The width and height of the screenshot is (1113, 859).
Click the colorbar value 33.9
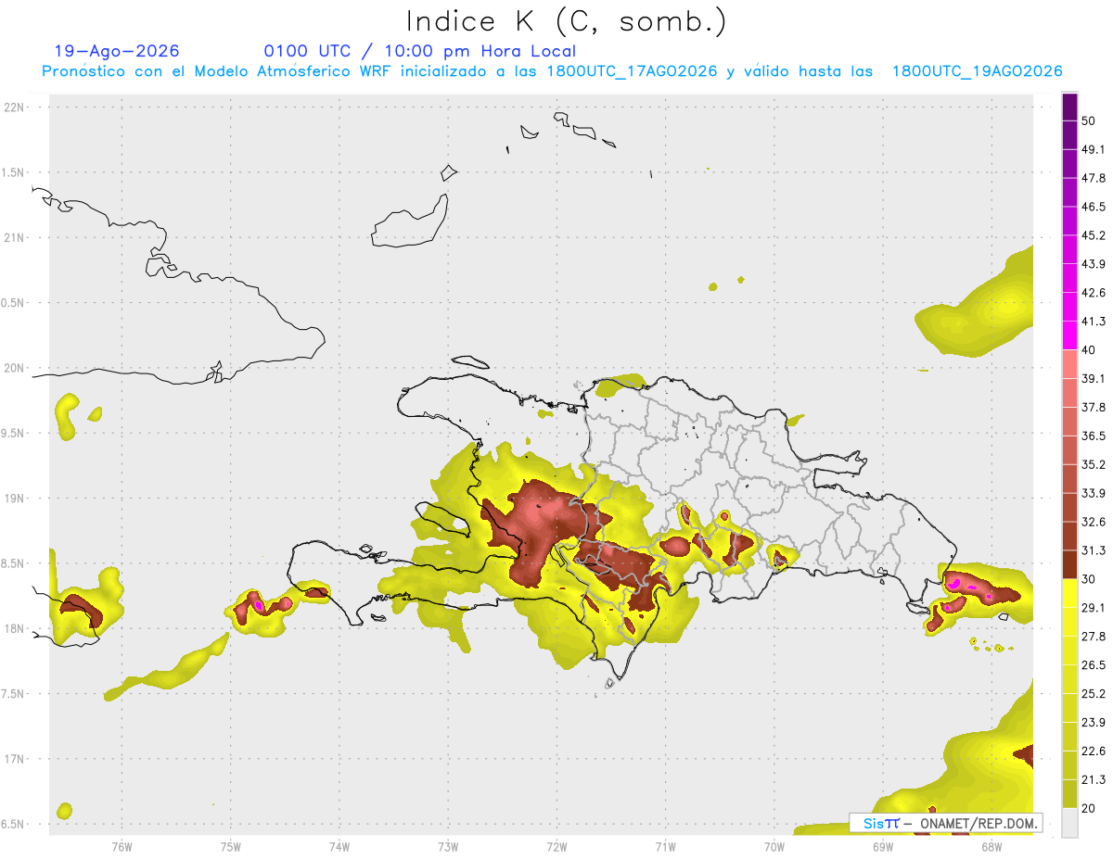tap(1094, 493)
